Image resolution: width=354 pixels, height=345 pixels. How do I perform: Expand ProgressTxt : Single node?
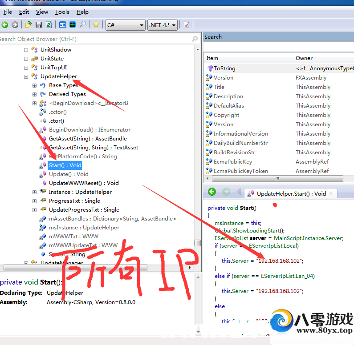pos(34,201)
